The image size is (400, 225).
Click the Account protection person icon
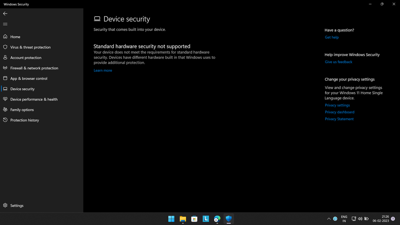click(5, 57)
